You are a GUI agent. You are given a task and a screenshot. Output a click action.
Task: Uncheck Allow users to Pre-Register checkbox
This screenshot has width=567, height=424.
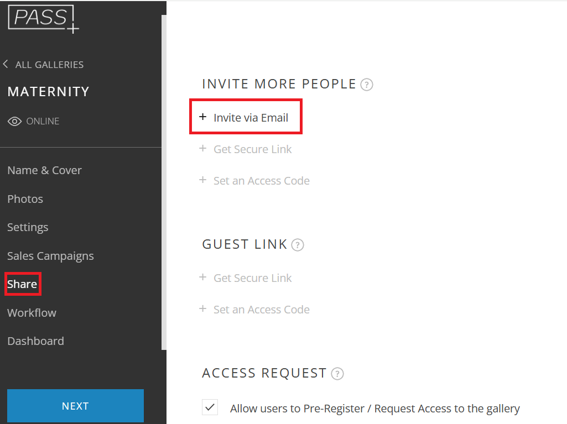coord(210,407)
